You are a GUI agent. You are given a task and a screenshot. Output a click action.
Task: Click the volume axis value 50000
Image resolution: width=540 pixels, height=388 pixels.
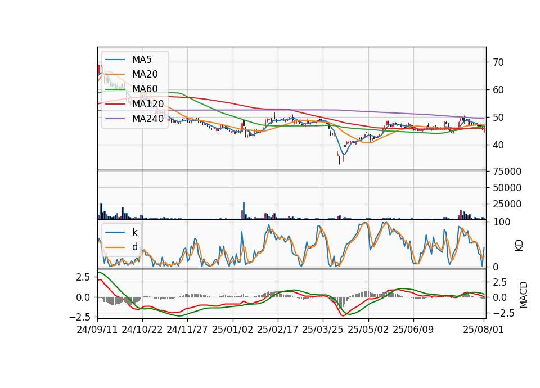[x=507, y=188]
